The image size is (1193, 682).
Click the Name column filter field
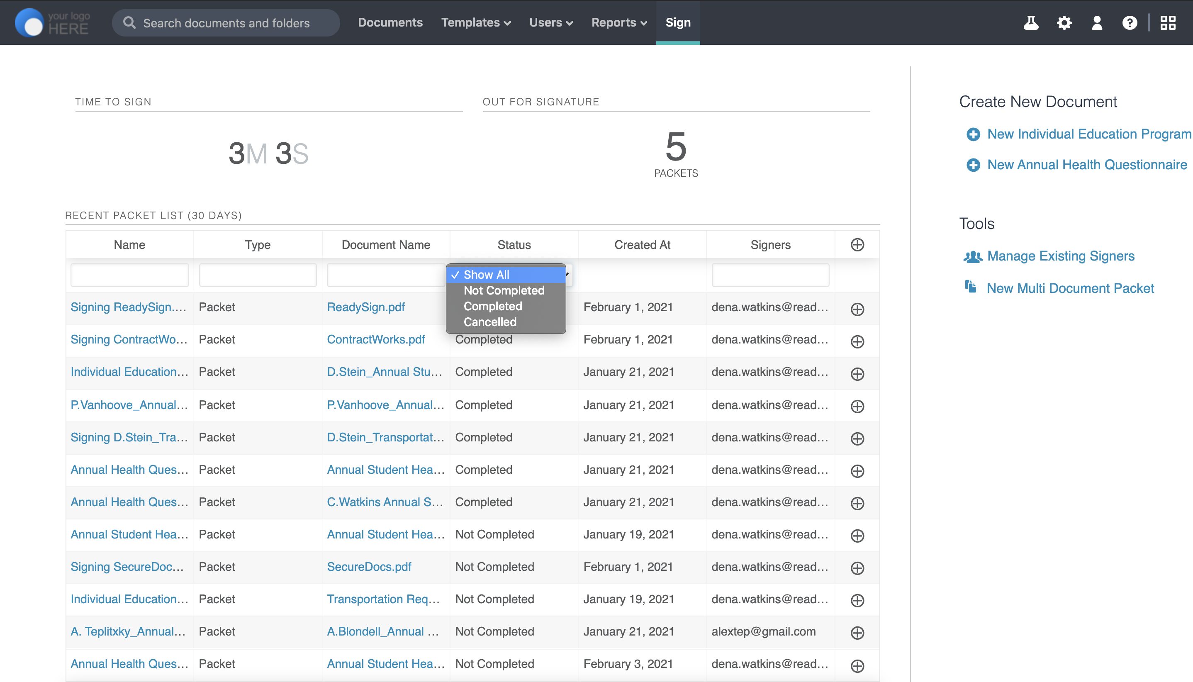(x=129, y=275)
